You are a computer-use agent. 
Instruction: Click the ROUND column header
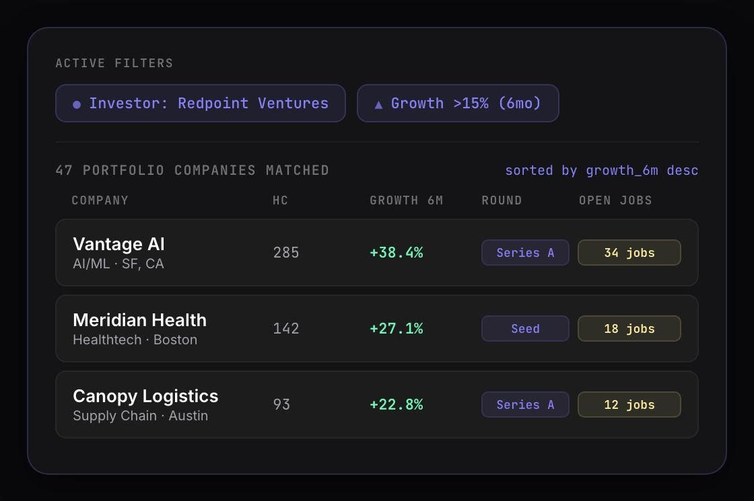[502, 200]
